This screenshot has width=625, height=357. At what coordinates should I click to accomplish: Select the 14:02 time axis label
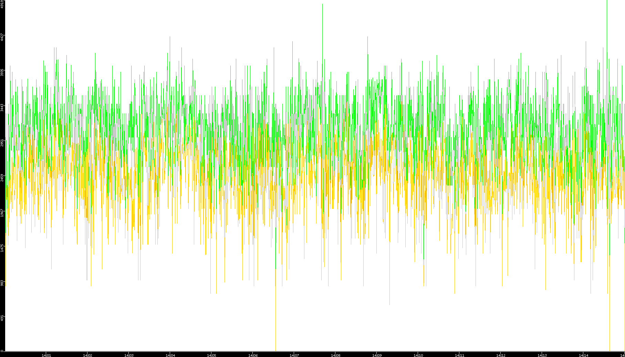(x=87, y=355)
